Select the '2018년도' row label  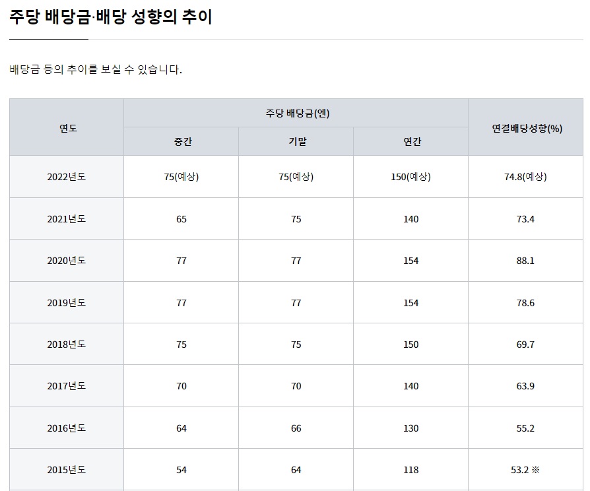tap(67, 344)
